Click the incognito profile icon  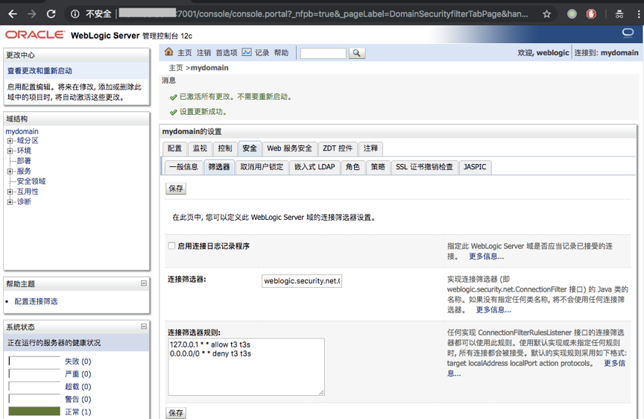619,14
